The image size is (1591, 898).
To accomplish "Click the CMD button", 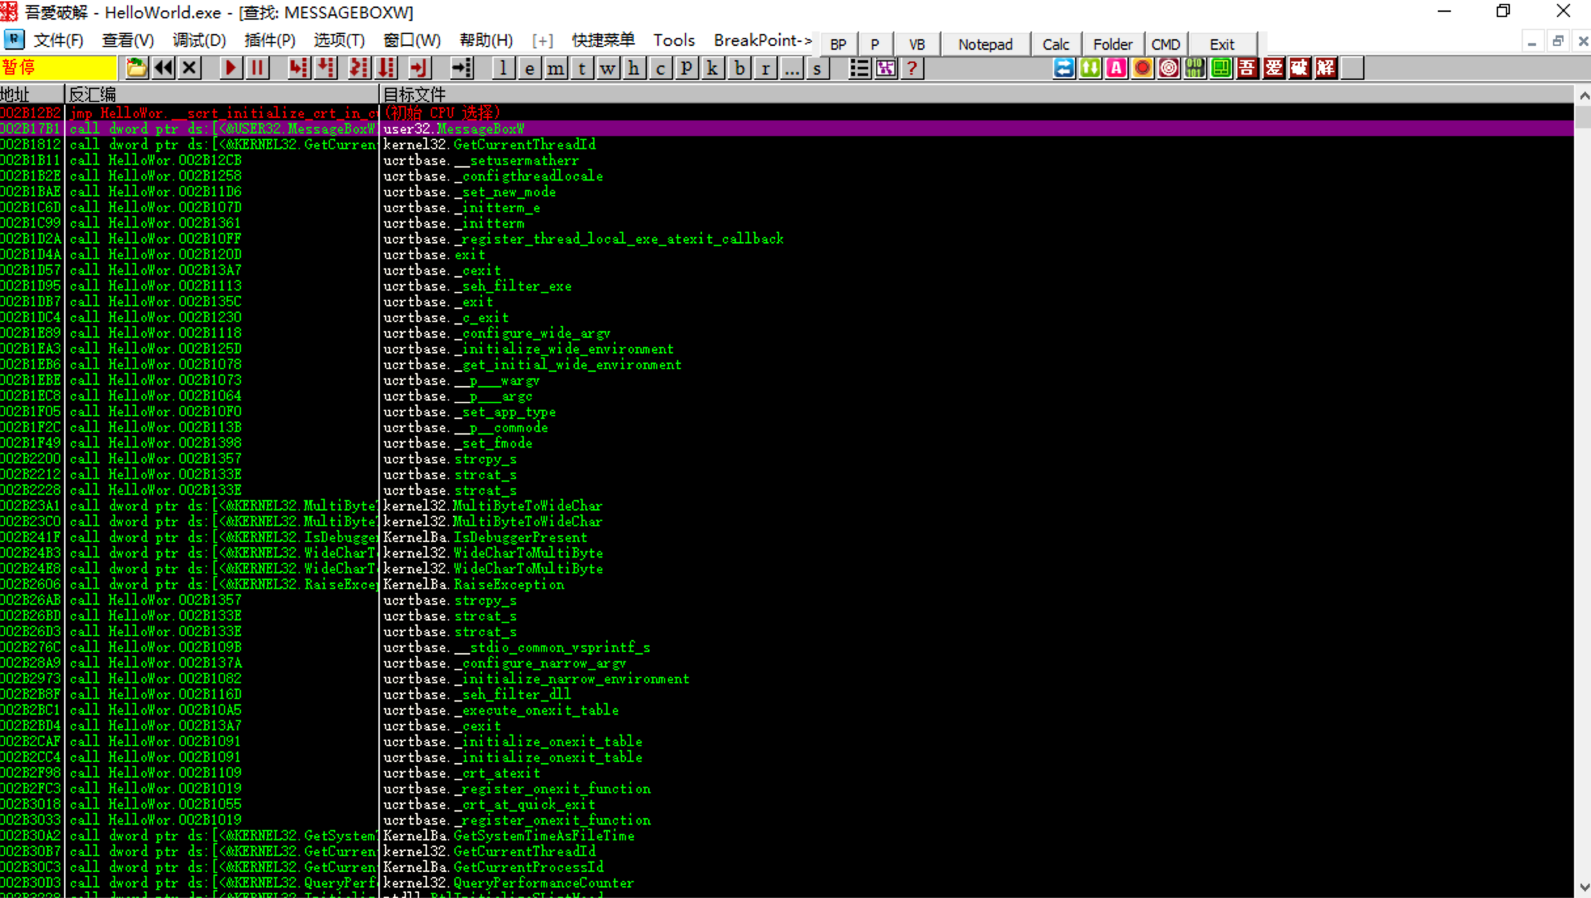I will [1166, 45].
